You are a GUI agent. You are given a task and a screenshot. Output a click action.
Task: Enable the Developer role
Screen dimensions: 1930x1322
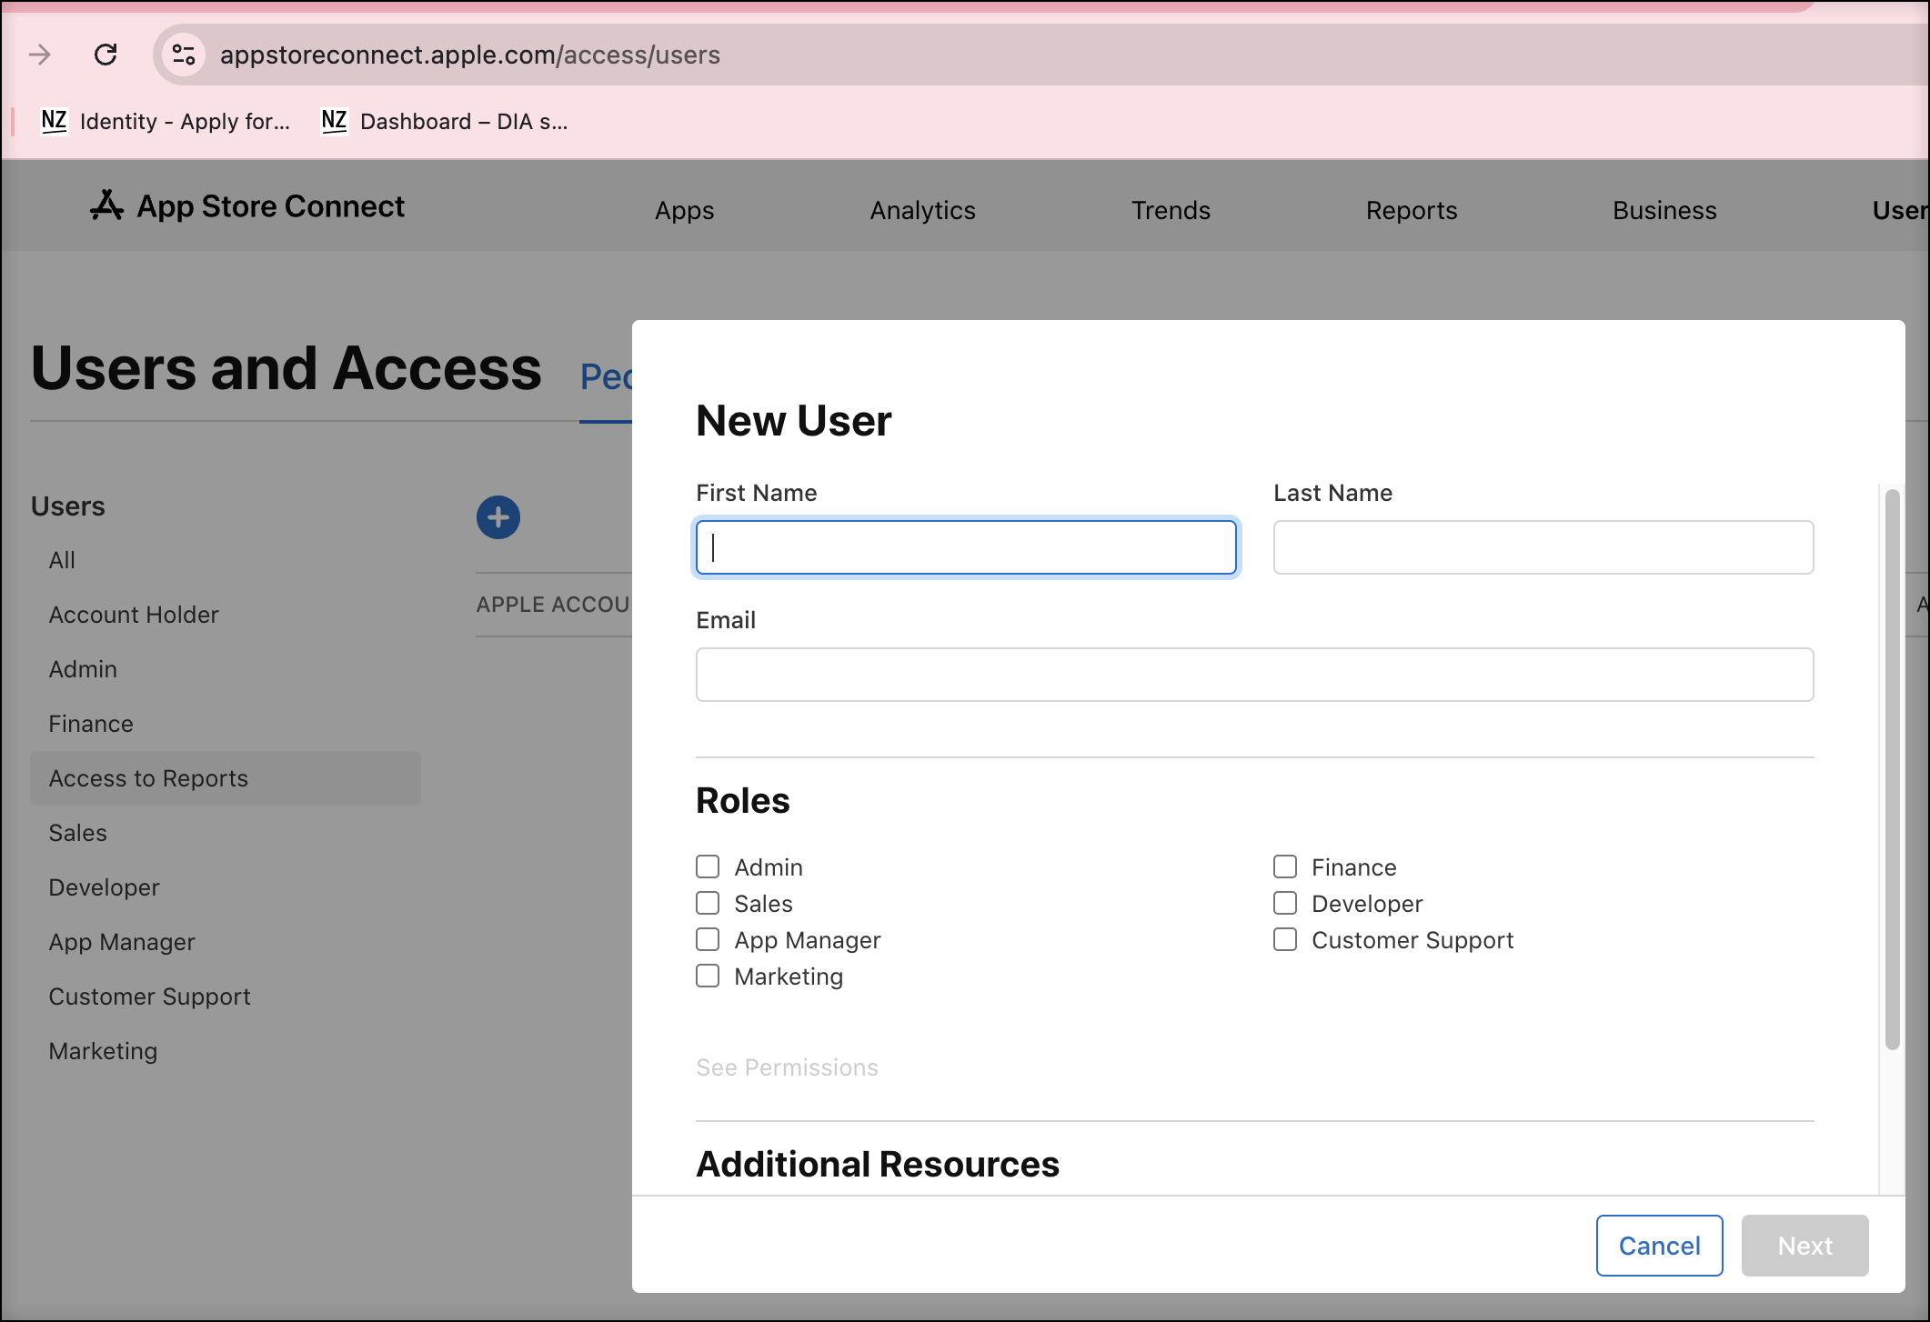[1285, 903]
